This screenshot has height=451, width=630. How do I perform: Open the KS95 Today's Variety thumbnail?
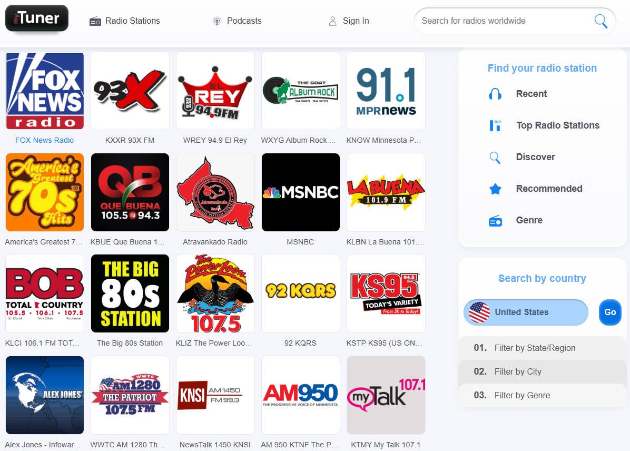tap(386, 293)
